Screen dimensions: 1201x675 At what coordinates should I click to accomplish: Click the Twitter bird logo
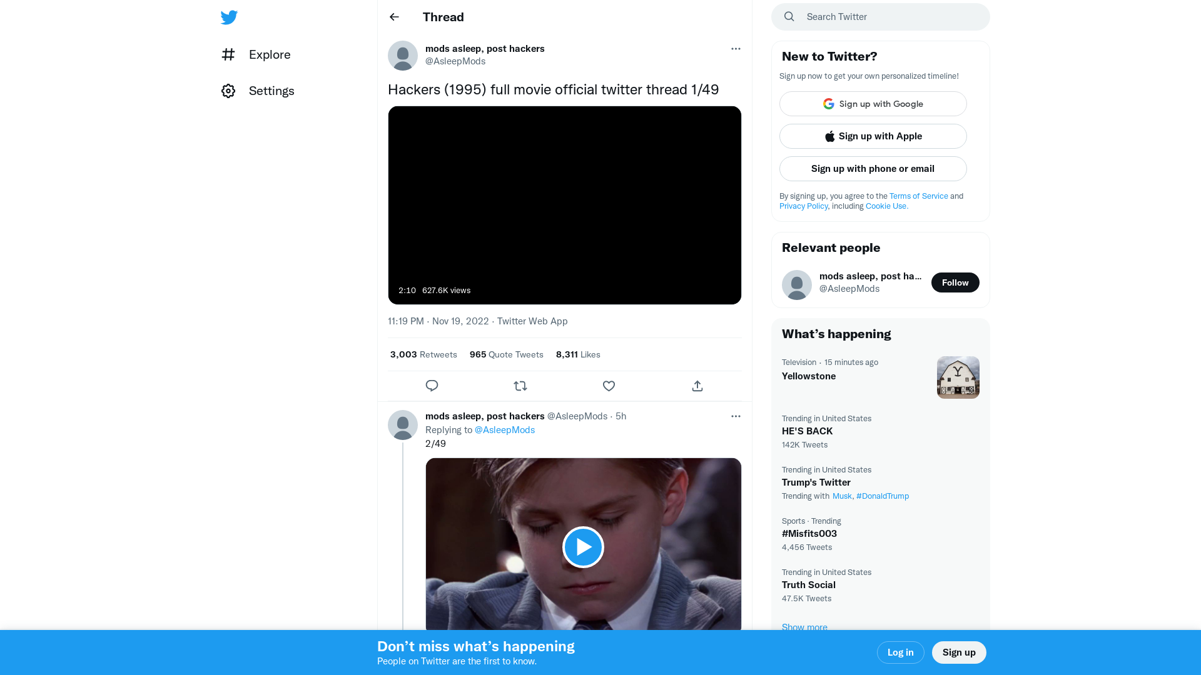point(229,17)
